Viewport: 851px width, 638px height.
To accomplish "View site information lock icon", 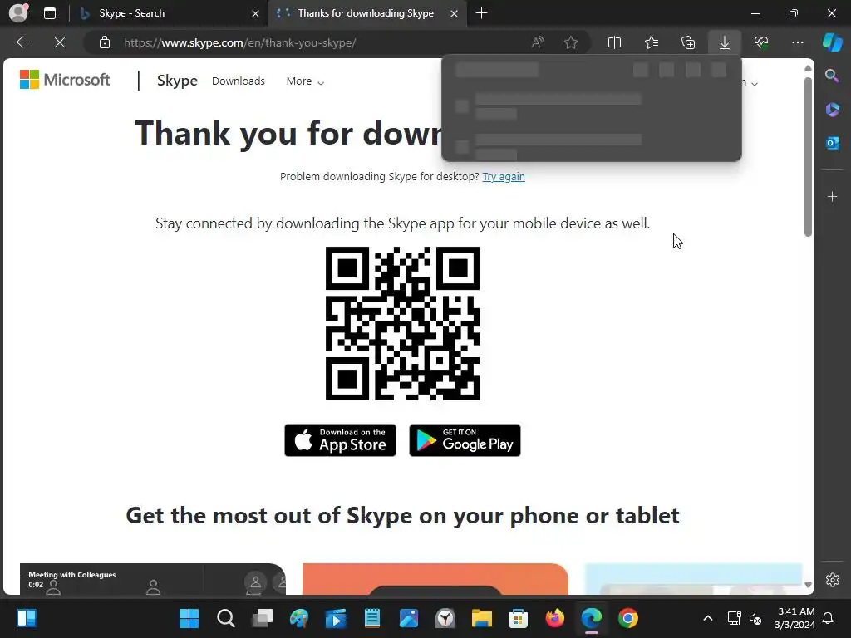I will (x=105, y=42).
